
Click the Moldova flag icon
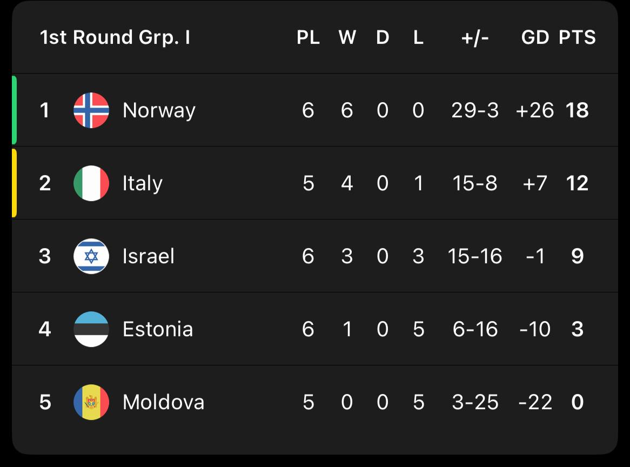91,402
